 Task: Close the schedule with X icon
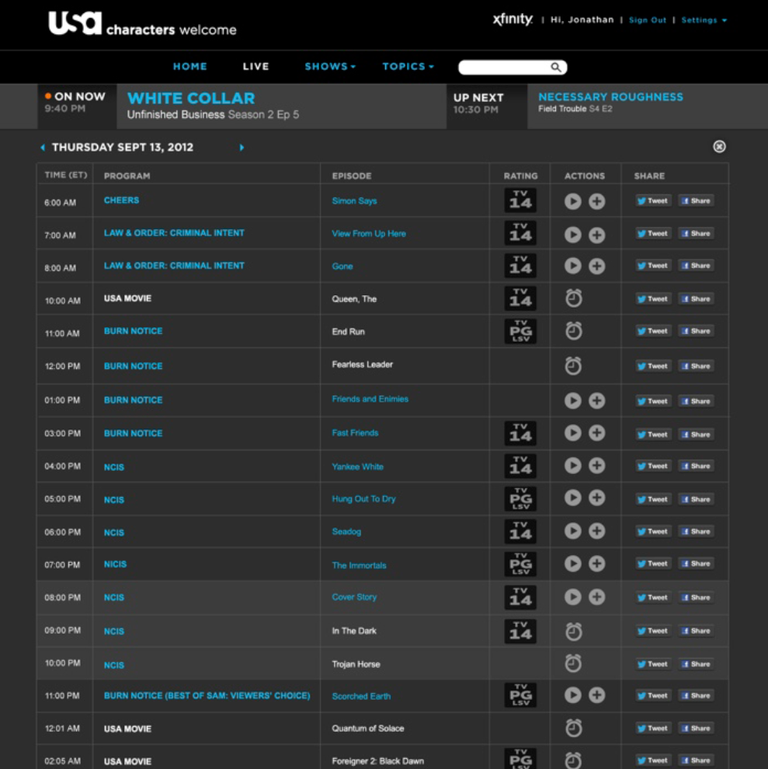[719, 147]
